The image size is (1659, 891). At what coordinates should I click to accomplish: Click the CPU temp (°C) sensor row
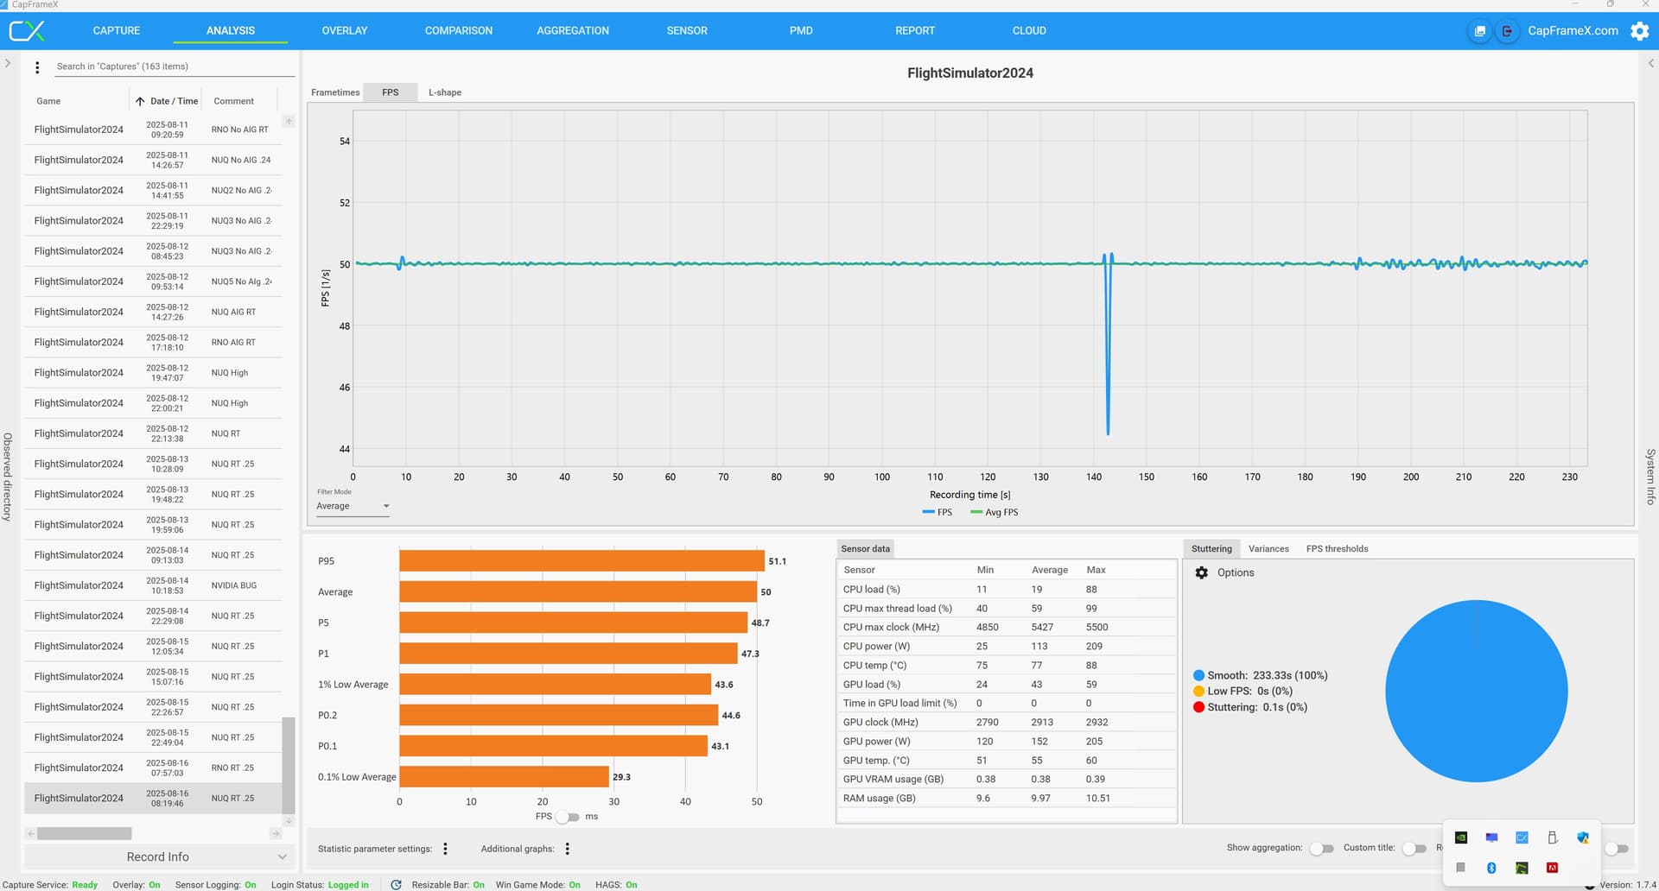click(x=1007, y=666)
